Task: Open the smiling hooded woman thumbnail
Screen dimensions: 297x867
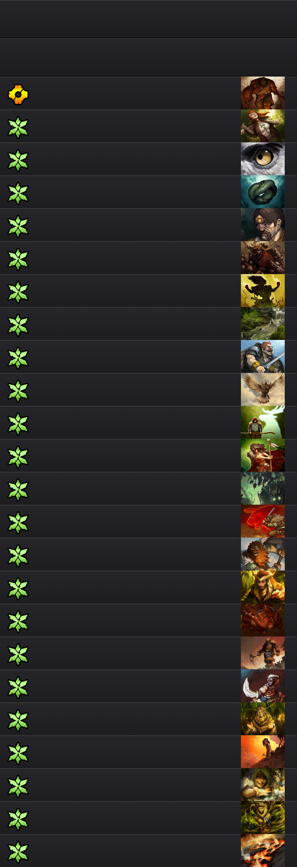Action: pos(263,785)
